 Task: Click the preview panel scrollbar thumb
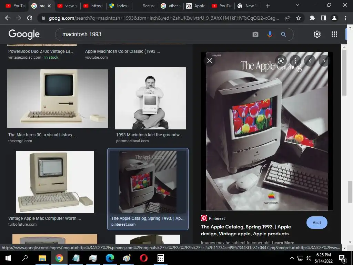344,72
